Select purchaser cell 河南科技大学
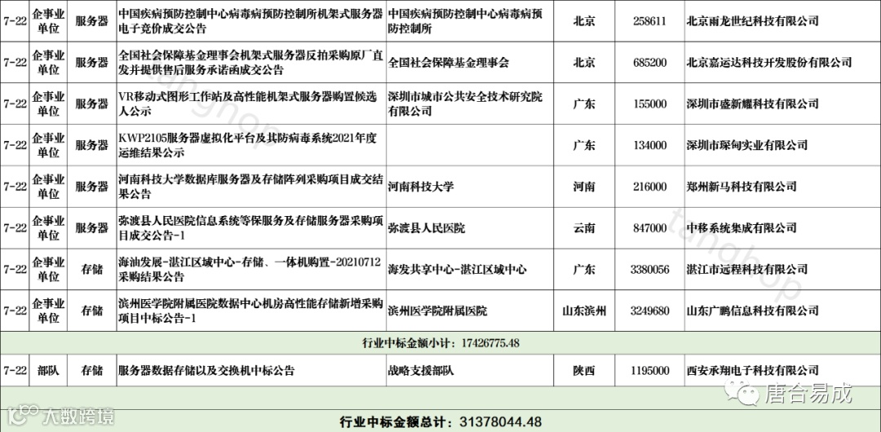The width and height of the screenshot is (881, 432). pos(420,187)
